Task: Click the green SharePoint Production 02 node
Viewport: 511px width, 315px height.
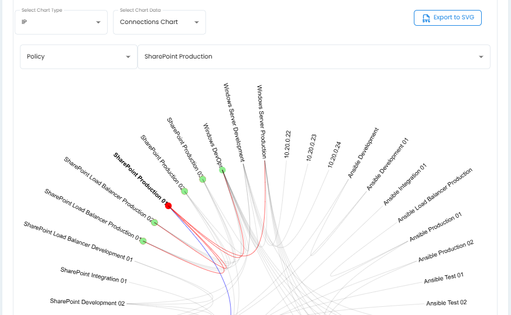Action: 184,191
